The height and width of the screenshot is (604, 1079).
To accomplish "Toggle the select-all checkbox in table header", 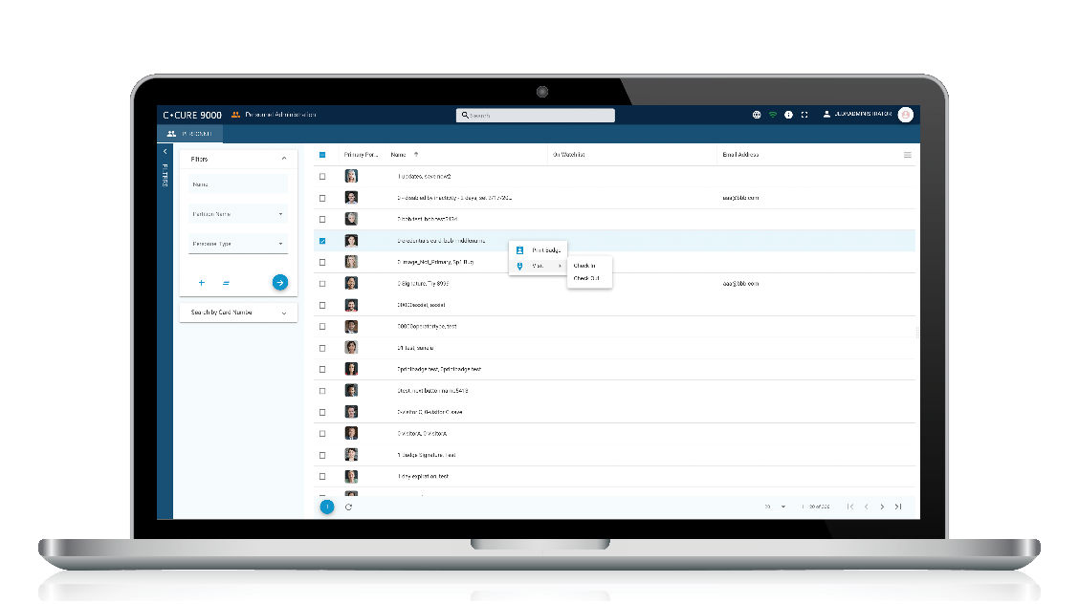I will [322, 155].
